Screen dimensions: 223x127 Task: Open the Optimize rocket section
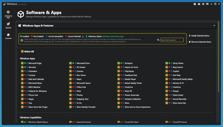tap(8, 25)
